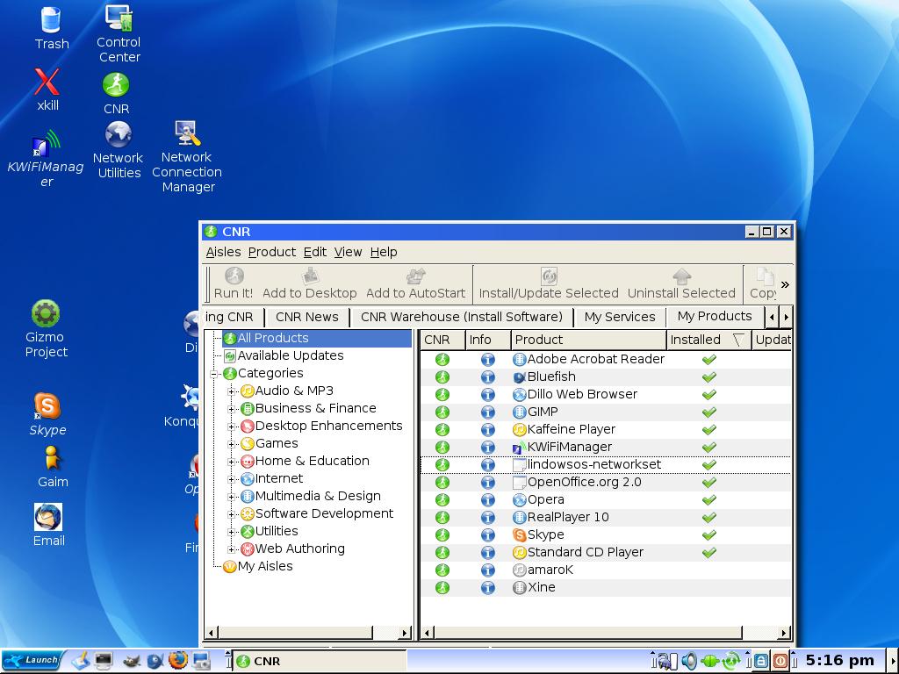899x674 pixels.
Task: Select Available Updates in sidebar
Action: click(x=290, y=355)
